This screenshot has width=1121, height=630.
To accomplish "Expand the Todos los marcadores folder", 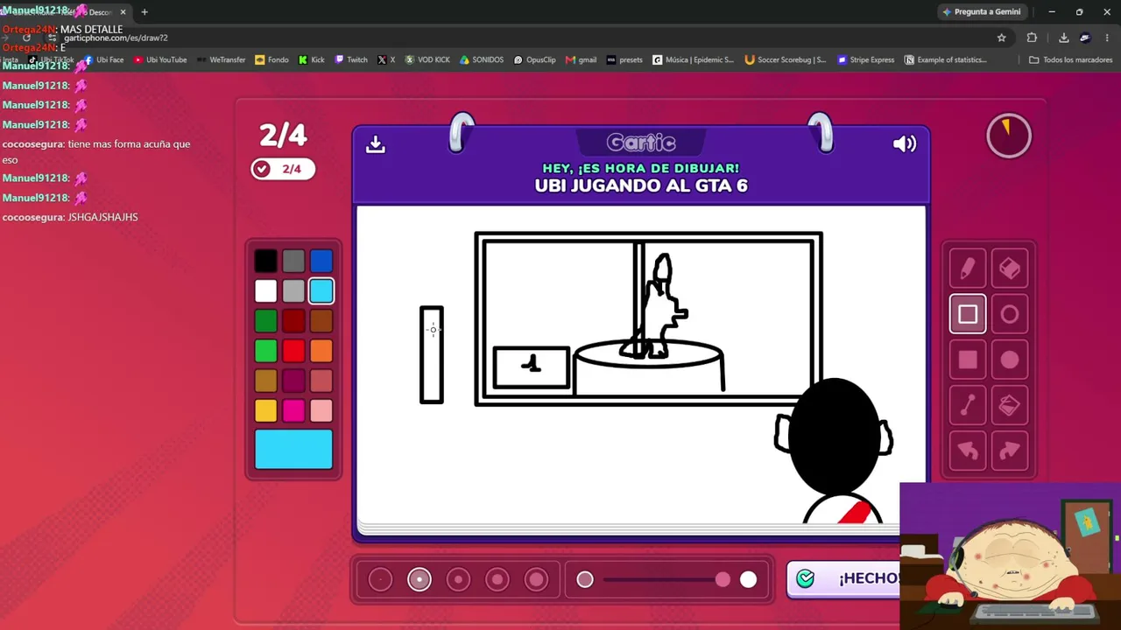I will [x=1070, y=59].
